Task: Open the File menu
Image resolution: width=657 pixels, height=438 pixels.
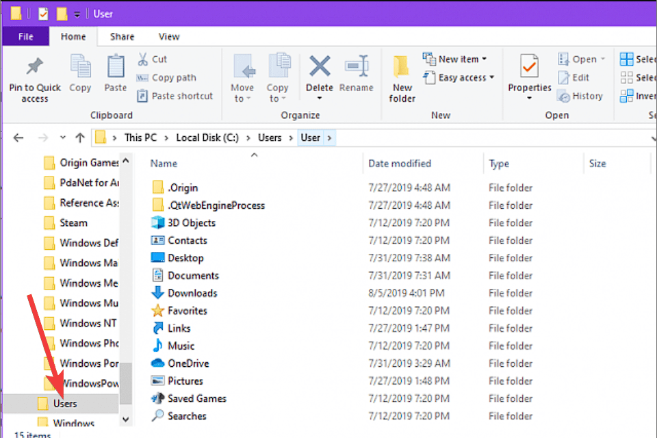Action: tap(25, 36)
